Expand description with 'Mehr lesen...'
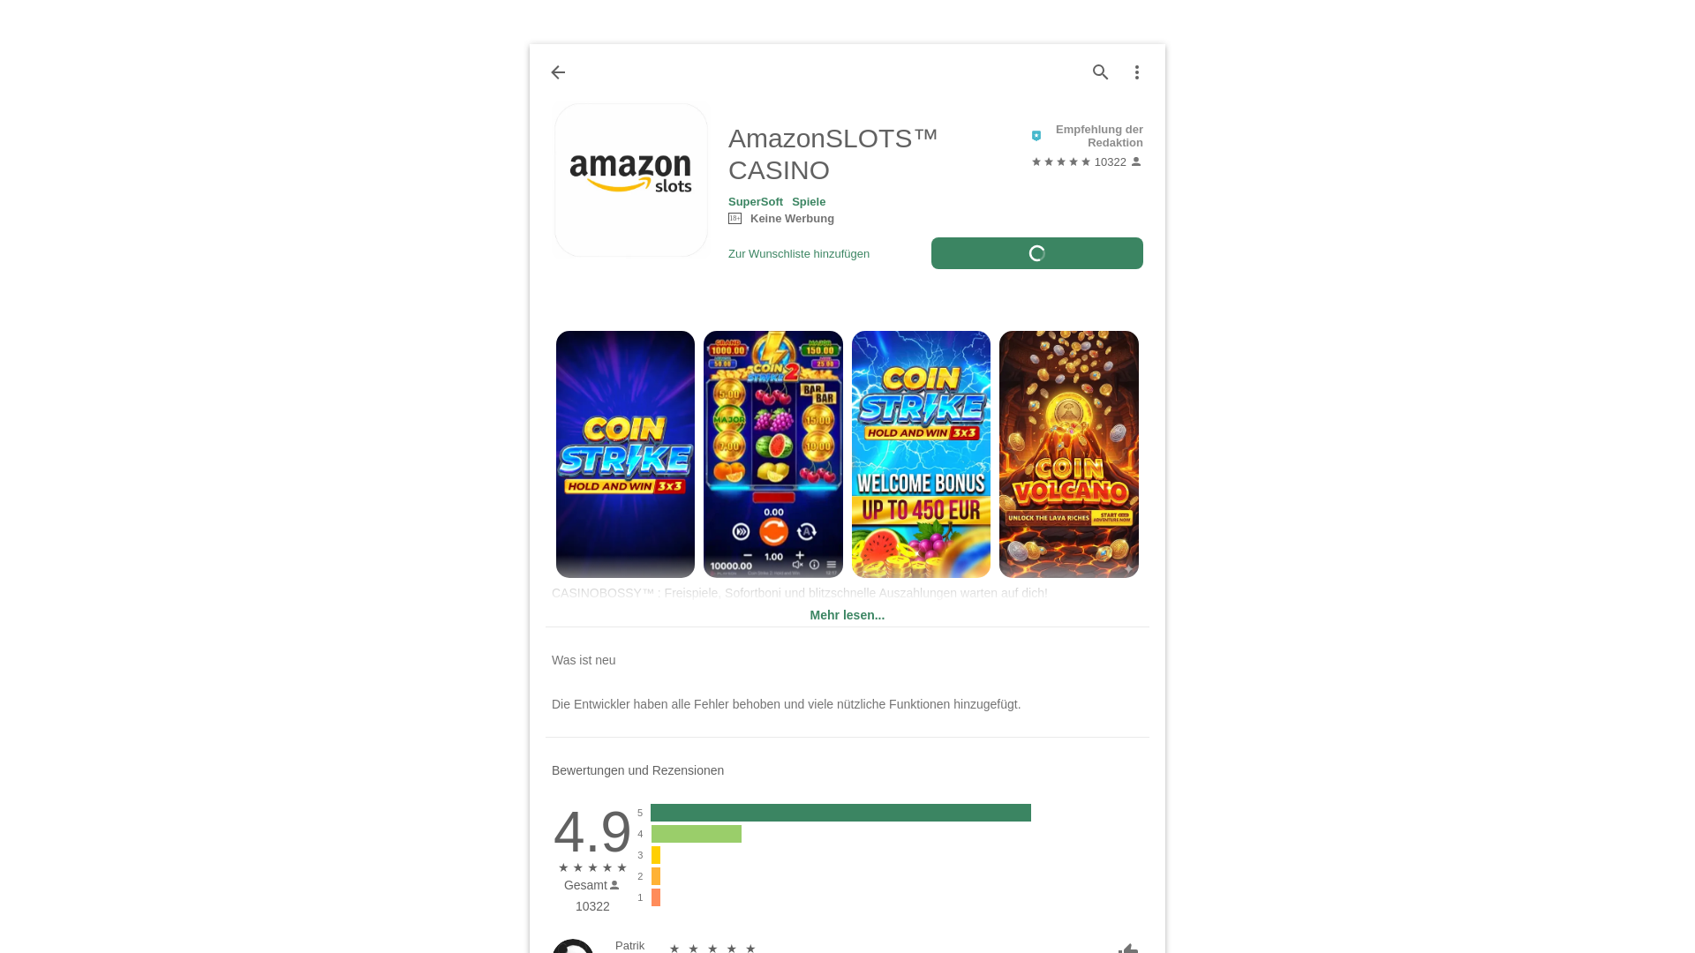1695x953 pixels. pyautogui.click(x=847, y=615)
